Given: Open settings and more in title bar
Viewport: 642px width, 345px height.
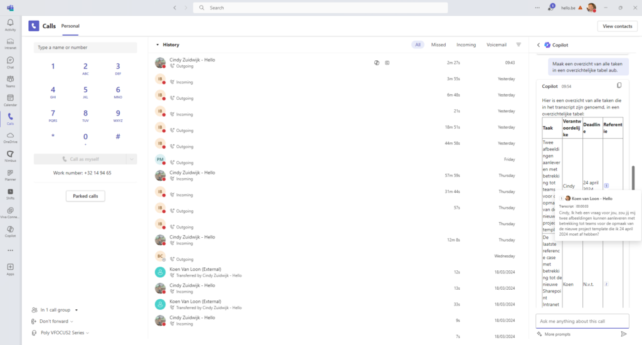Looking at the screenshot, I should [x=537, y=8].
